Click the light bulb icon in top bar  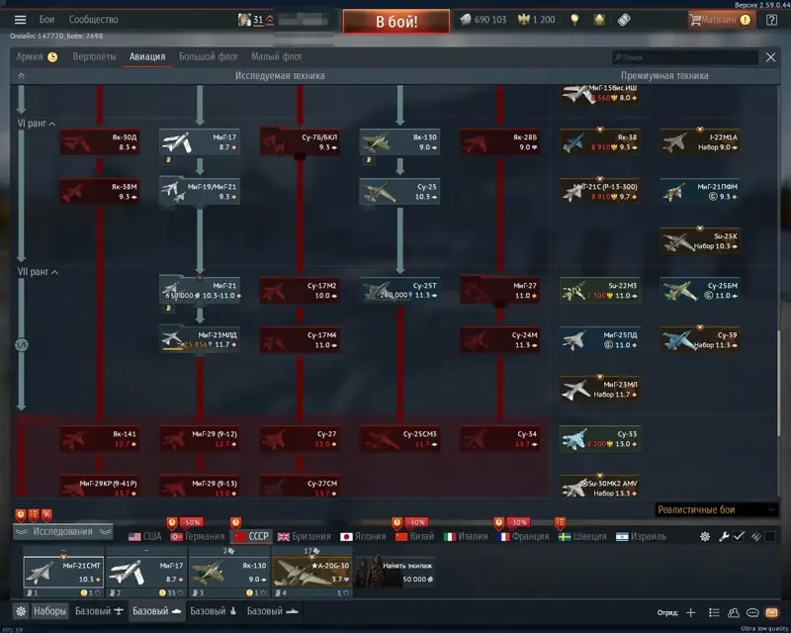click(x=574, y=20)
